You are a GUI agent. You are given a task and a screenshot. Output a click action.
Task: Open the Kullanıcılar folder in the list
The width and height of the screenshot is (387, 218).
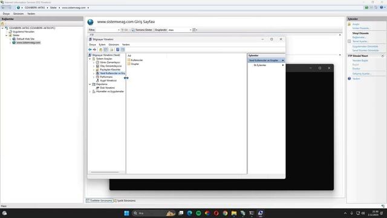[135, 60]
